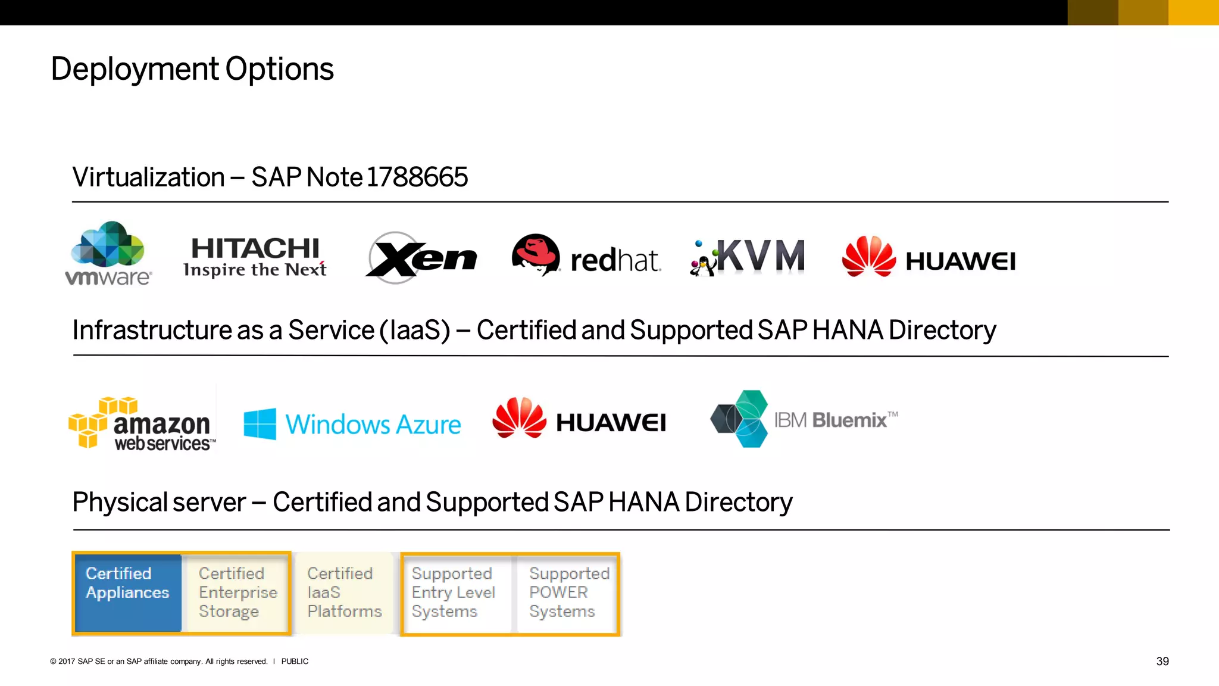The width and height of the screenshot is (1219, 686).
Task: Click the Xen logo
Action: [x=421, y=258]
